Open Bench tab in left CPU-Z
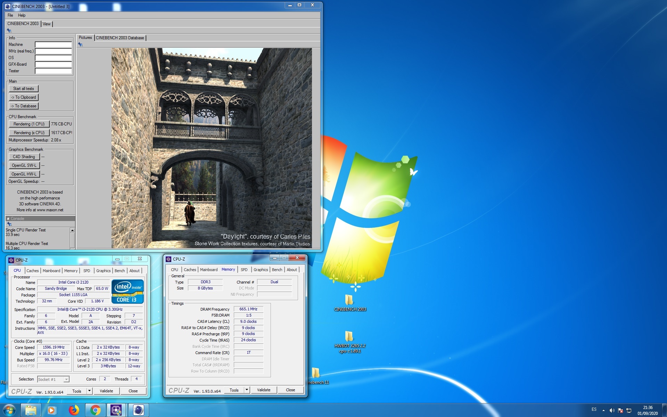 point(120,271)
